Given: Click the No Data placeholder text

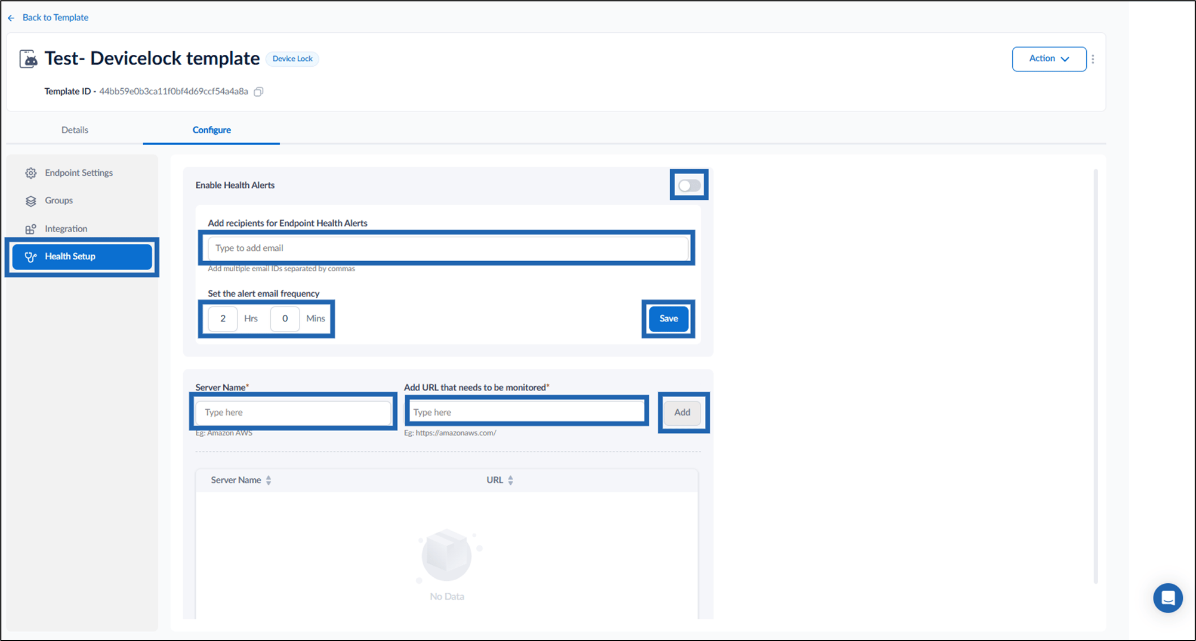Looking at the screenshot, I should point(447,596).
